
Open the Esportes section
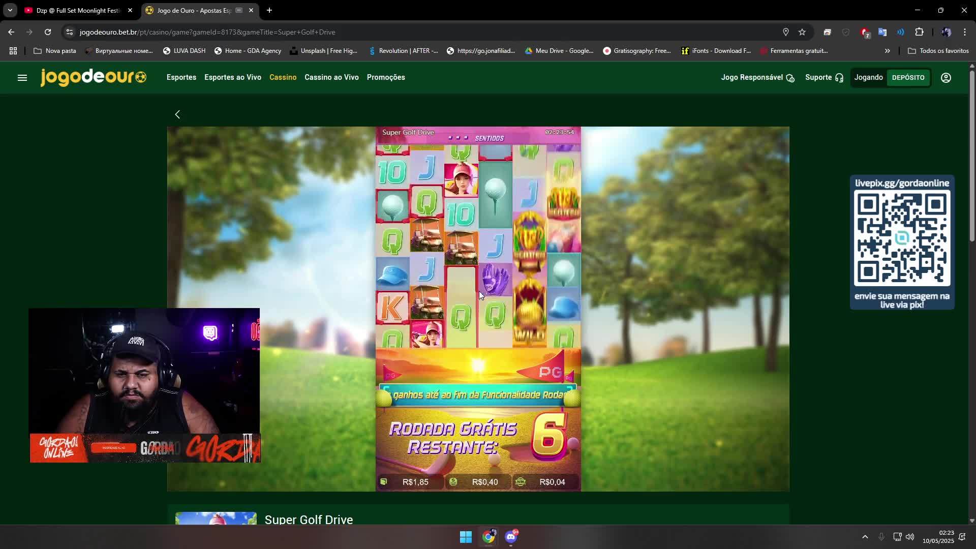pos(181,77)
